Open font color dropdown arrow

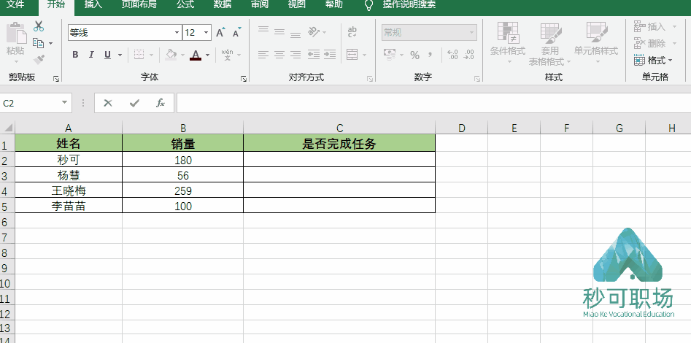[x=207, y=55]
